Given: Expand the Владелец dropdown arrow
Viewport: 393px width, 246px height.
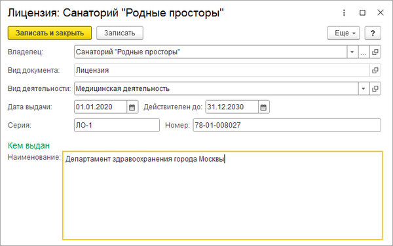Looking at the screenshot, I should pyautogui.click(x=352, y=52).
